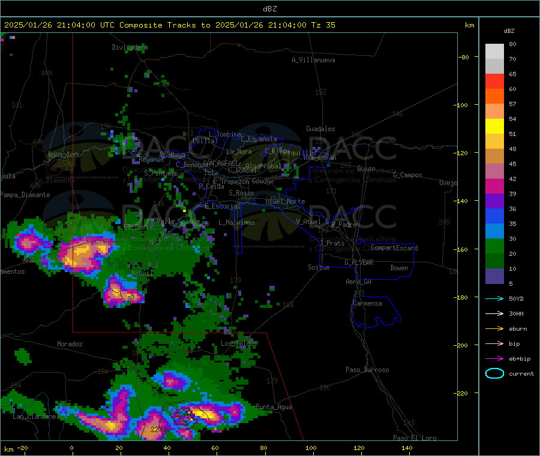Select the light blue 35–30 dBZ swatch
Image resolution: width=540 pixels, height=456 pixels.
point(494,231)
